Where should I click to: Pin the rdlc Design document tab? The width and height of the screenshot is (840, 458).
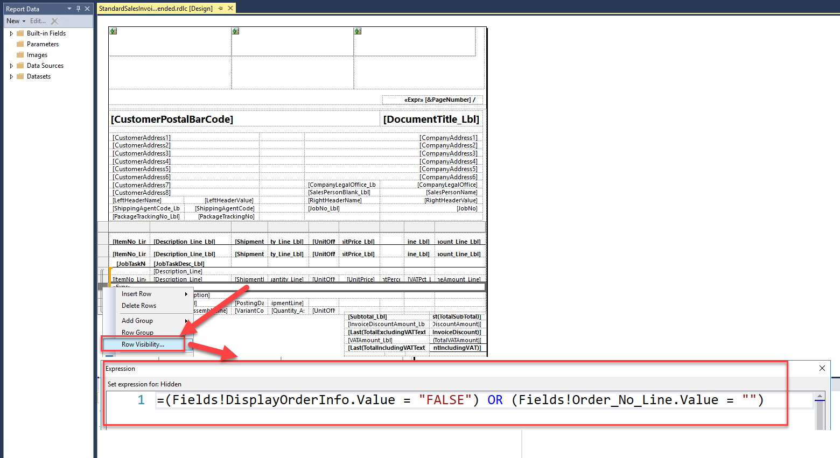point(220,9)
